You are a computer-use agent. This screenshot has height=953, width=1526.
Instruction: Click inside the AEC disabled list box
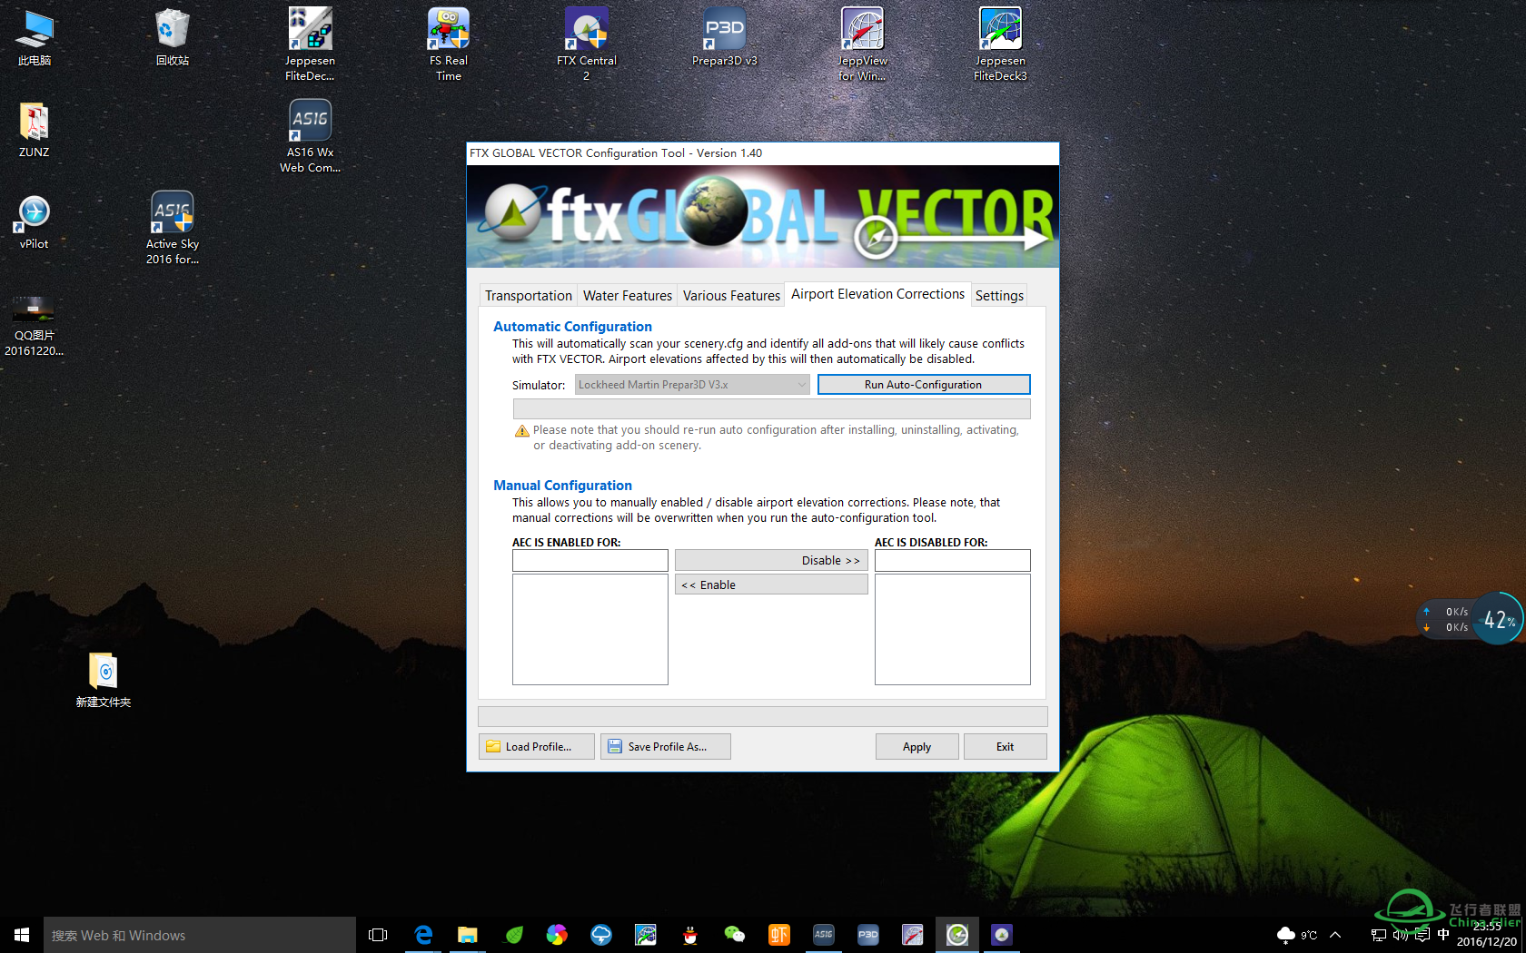(953, 629)
